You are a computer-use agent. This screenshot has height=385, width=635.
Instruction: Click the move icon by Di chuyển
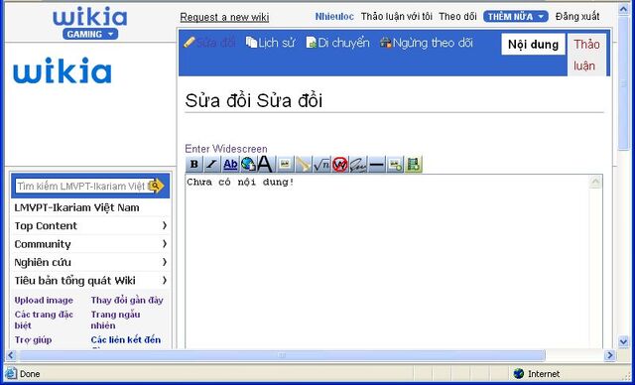(x=311, y=42)
